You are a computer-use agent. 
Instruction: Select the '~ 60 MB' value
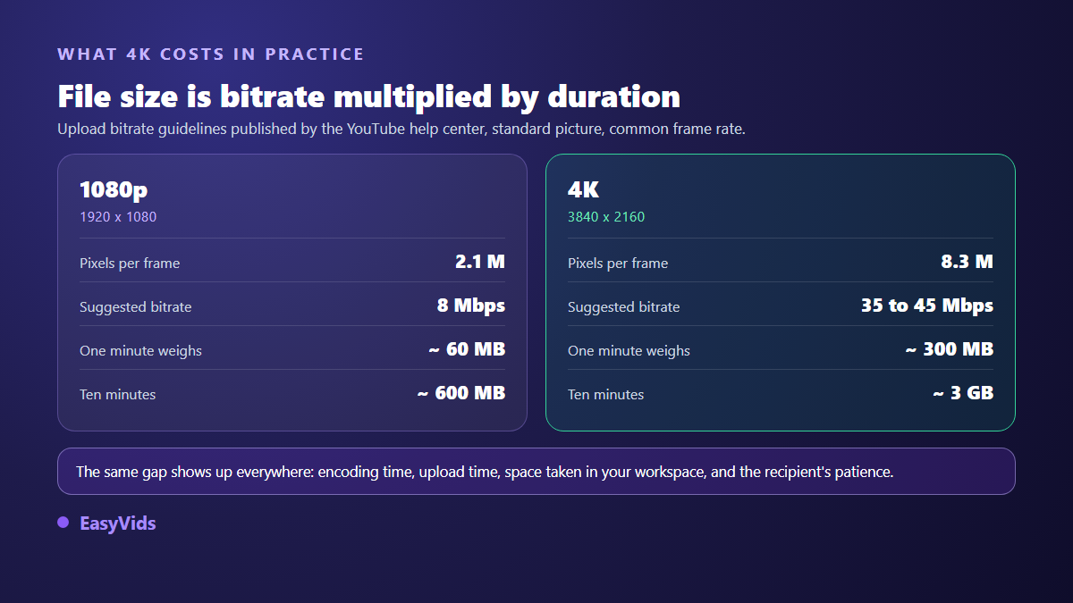click(467, 349)
